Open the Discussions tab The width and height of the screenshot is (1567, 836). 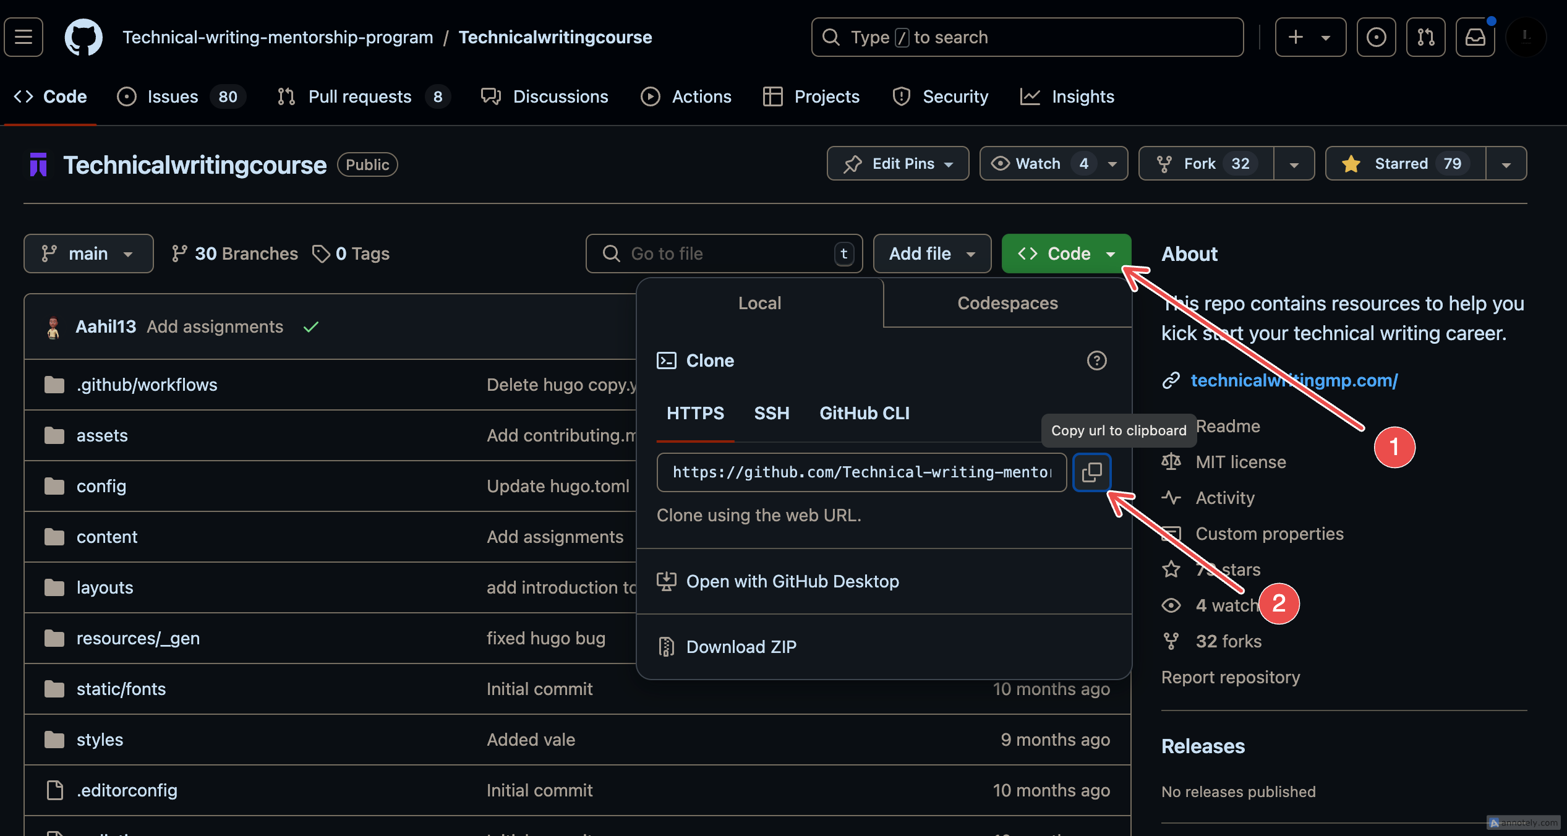pyautogui.click(x=545, y=96)
